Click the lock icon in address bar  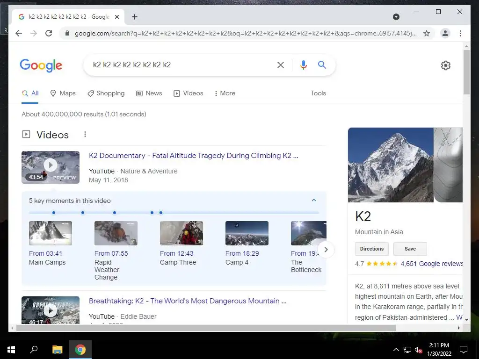(x=67, y=33)
